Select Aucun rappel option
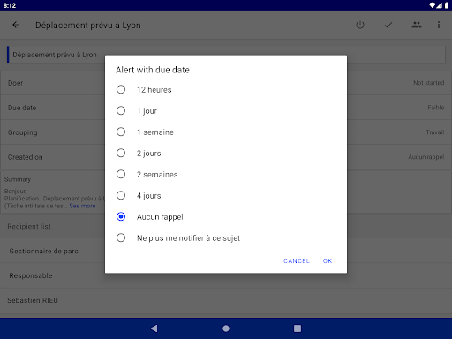 click(226, 216)
